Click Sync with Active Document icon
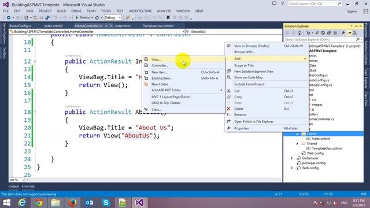 [317, 33]
